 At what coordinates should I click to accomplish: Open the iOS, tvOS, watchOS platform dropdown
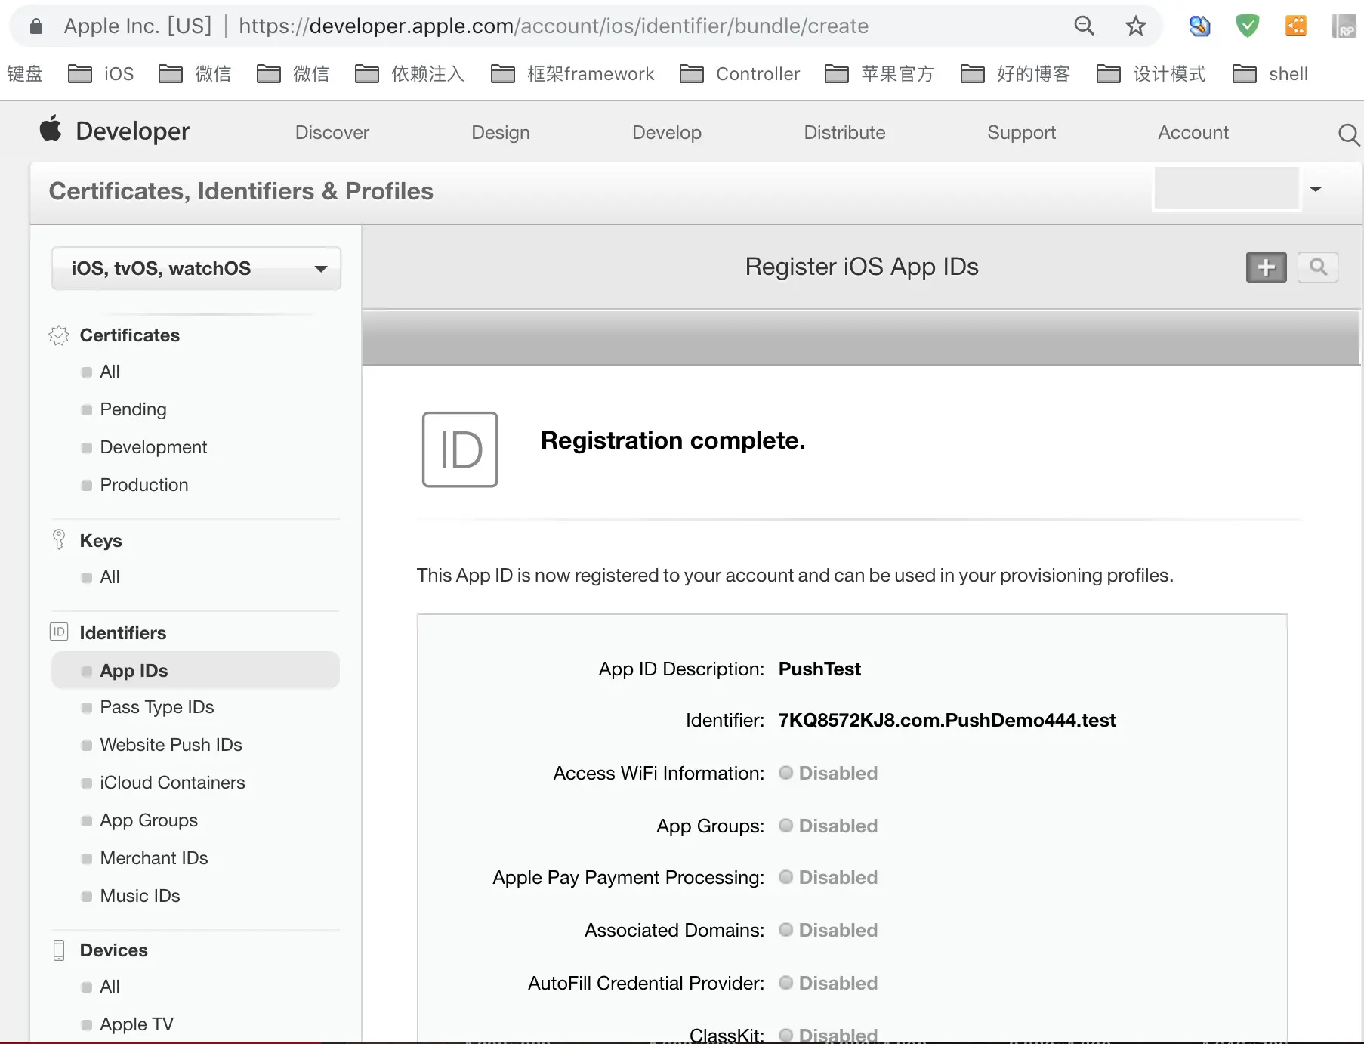pos(196,268)
